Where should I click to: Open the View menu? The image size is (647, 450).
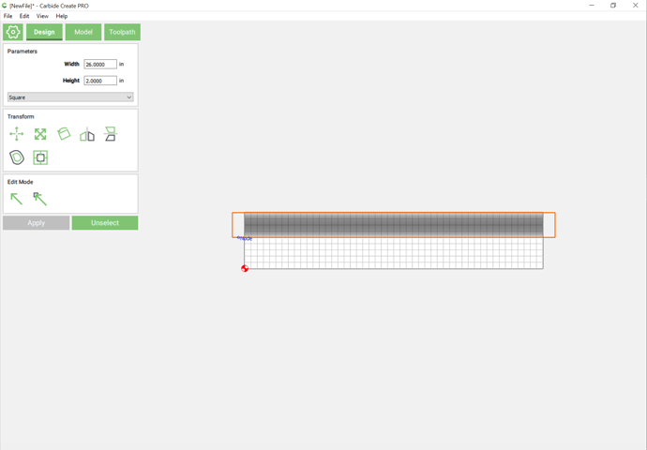pos(42,16)
